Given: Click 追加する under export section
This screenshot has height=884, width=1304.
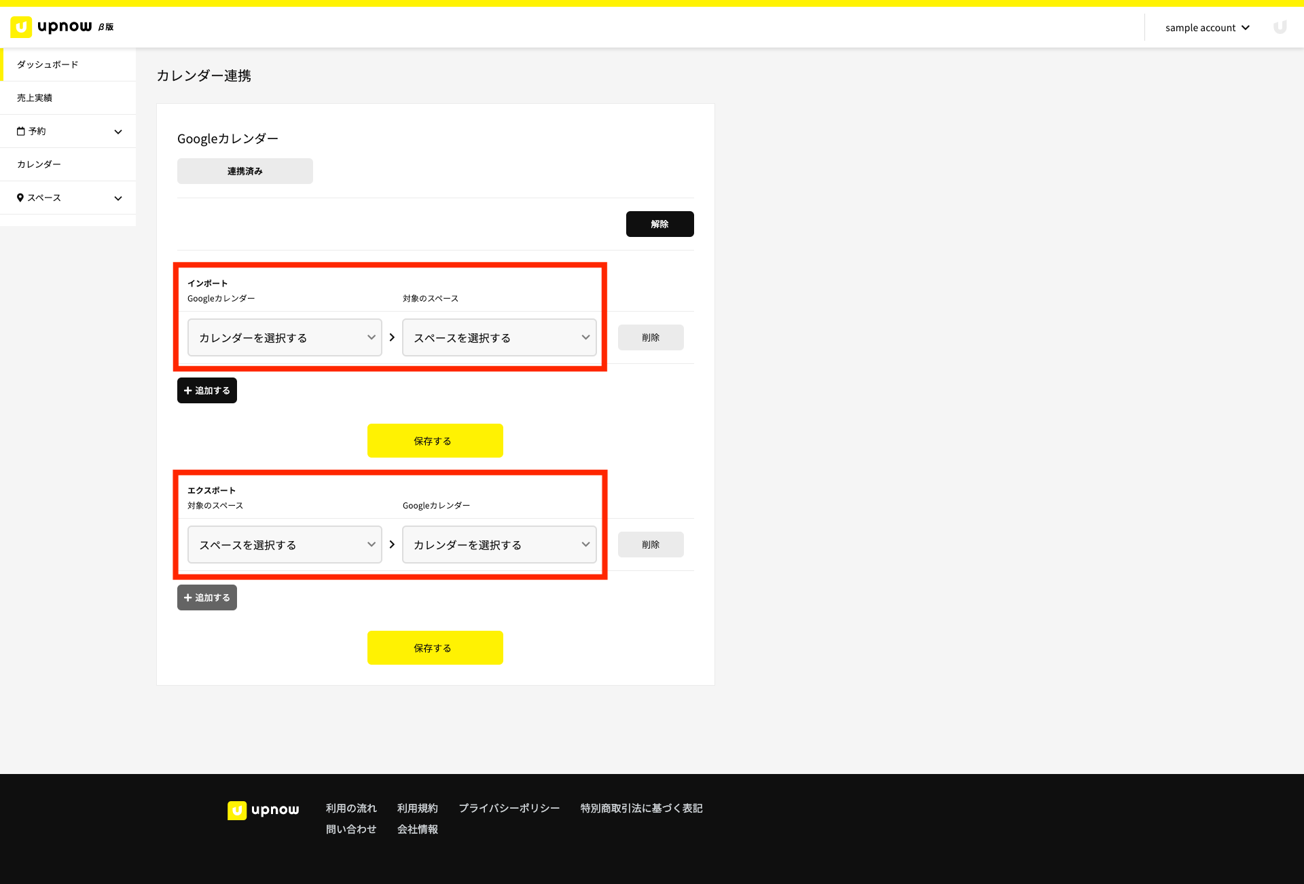Looking at the screenshot, I should point(207,597).
